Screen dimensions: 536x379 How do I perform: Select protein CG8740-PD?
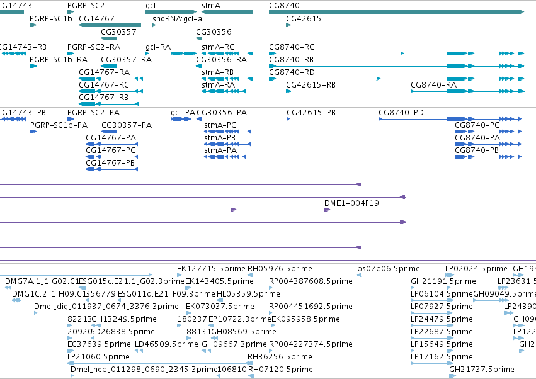coord(450,119)
